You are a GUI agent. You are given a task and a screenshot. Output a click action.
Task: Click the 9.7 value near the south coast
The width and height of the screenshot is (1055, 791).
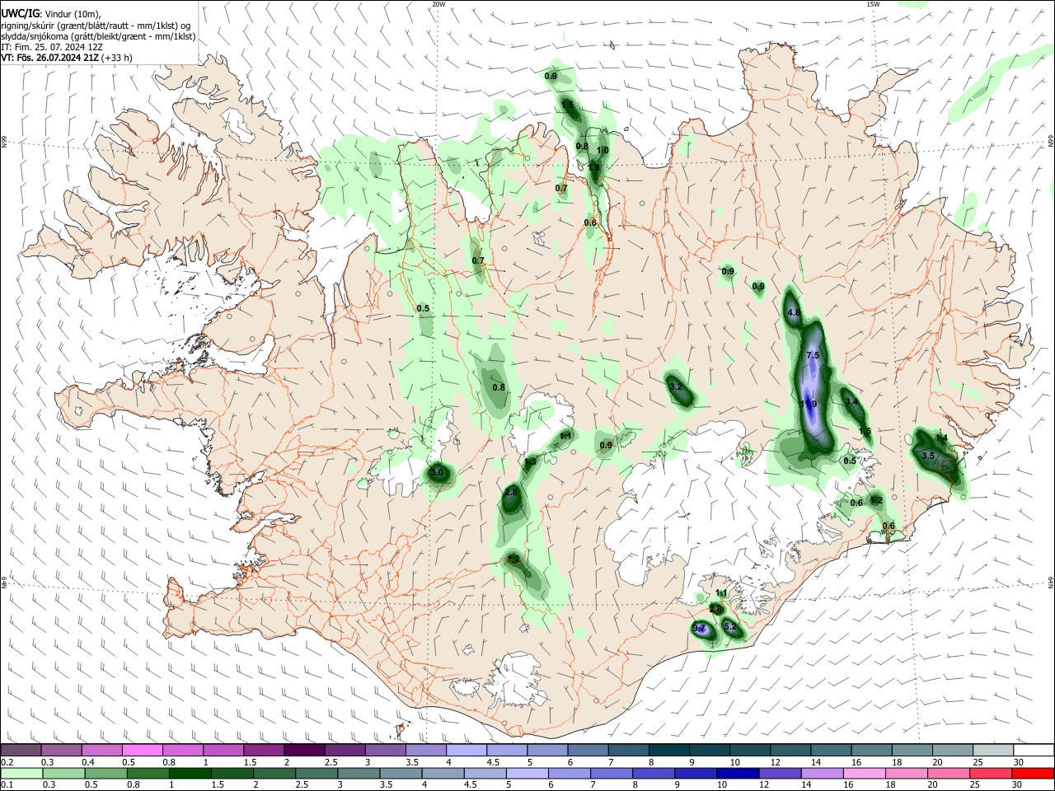(699, 629)
